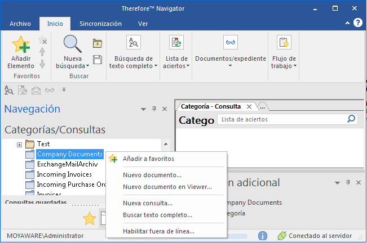Click the Flujo de trabajo clipboard icon
The height and width of the screenshot is (243, 367).
[x=284, y=43]
